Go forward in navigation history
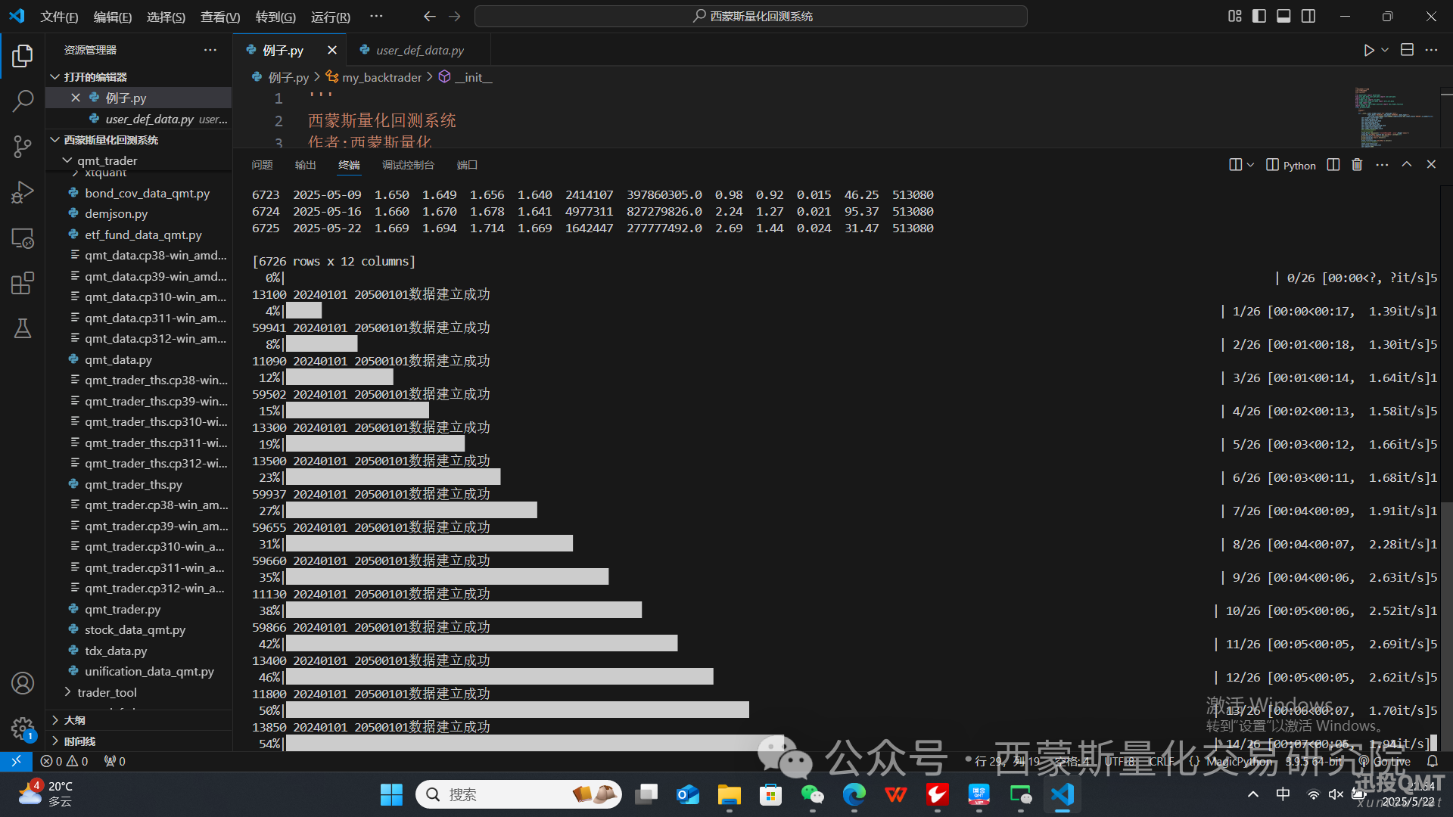 click(454, 16)
